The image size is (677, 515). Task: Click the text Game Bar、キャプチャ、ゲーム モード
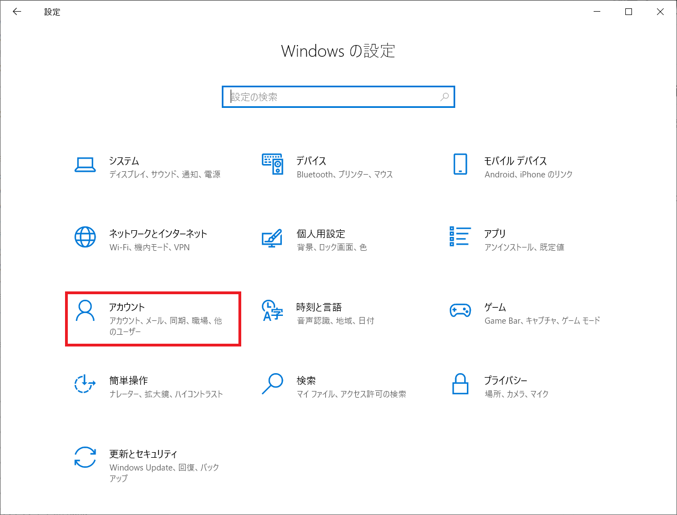[x=542, y=320]
